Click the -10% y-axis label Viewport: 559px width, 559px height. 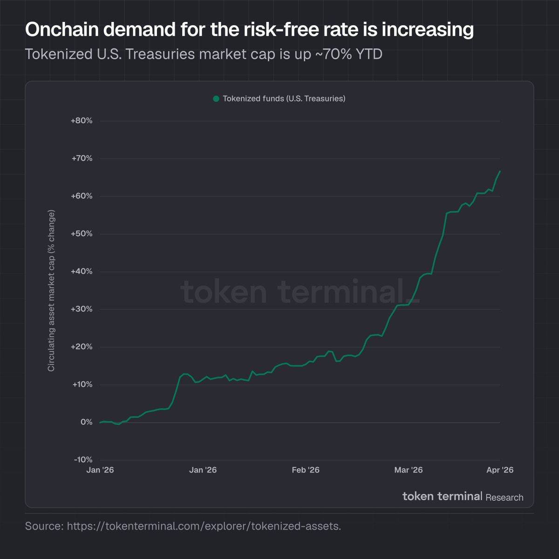pyautogui.click(x=82, y=460)
